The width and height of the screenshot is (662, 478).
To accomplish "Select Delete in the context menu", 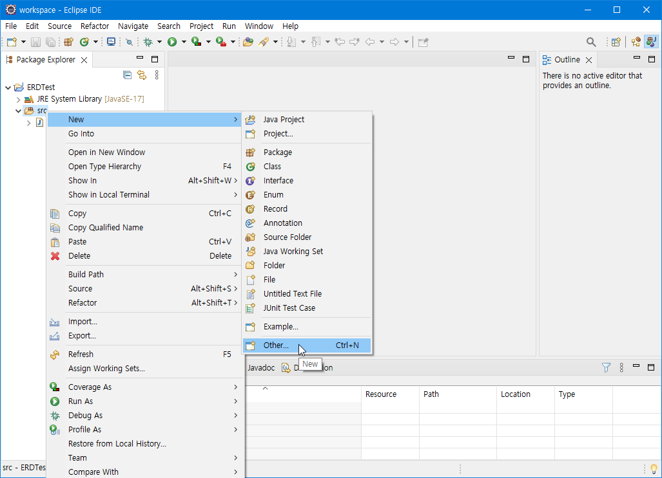I will click(144, 256).
